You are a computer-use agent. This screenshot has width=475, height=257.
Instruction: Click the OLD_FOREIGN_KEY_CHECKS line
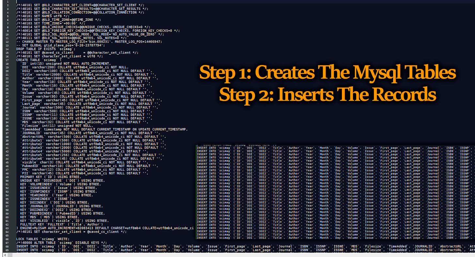[98, 31]
